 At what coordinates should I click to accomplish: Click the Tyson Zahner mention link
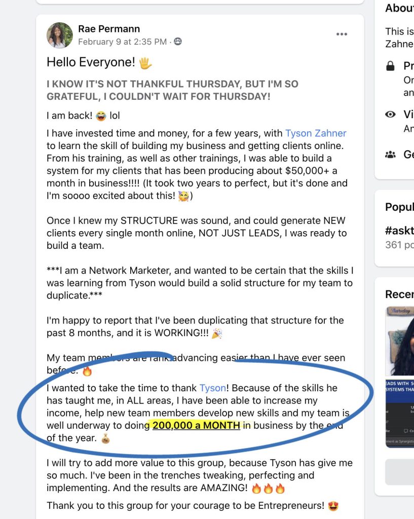(x=316, y=133)
